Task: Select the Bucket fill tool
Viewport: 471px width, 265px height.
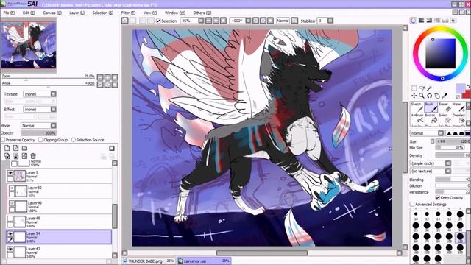Action: (x=431, y=119)
